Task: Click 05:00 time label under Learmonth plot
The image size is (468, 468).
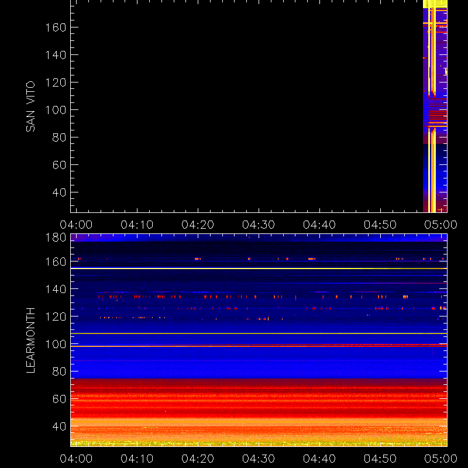Action: click(x=441, y=459)
